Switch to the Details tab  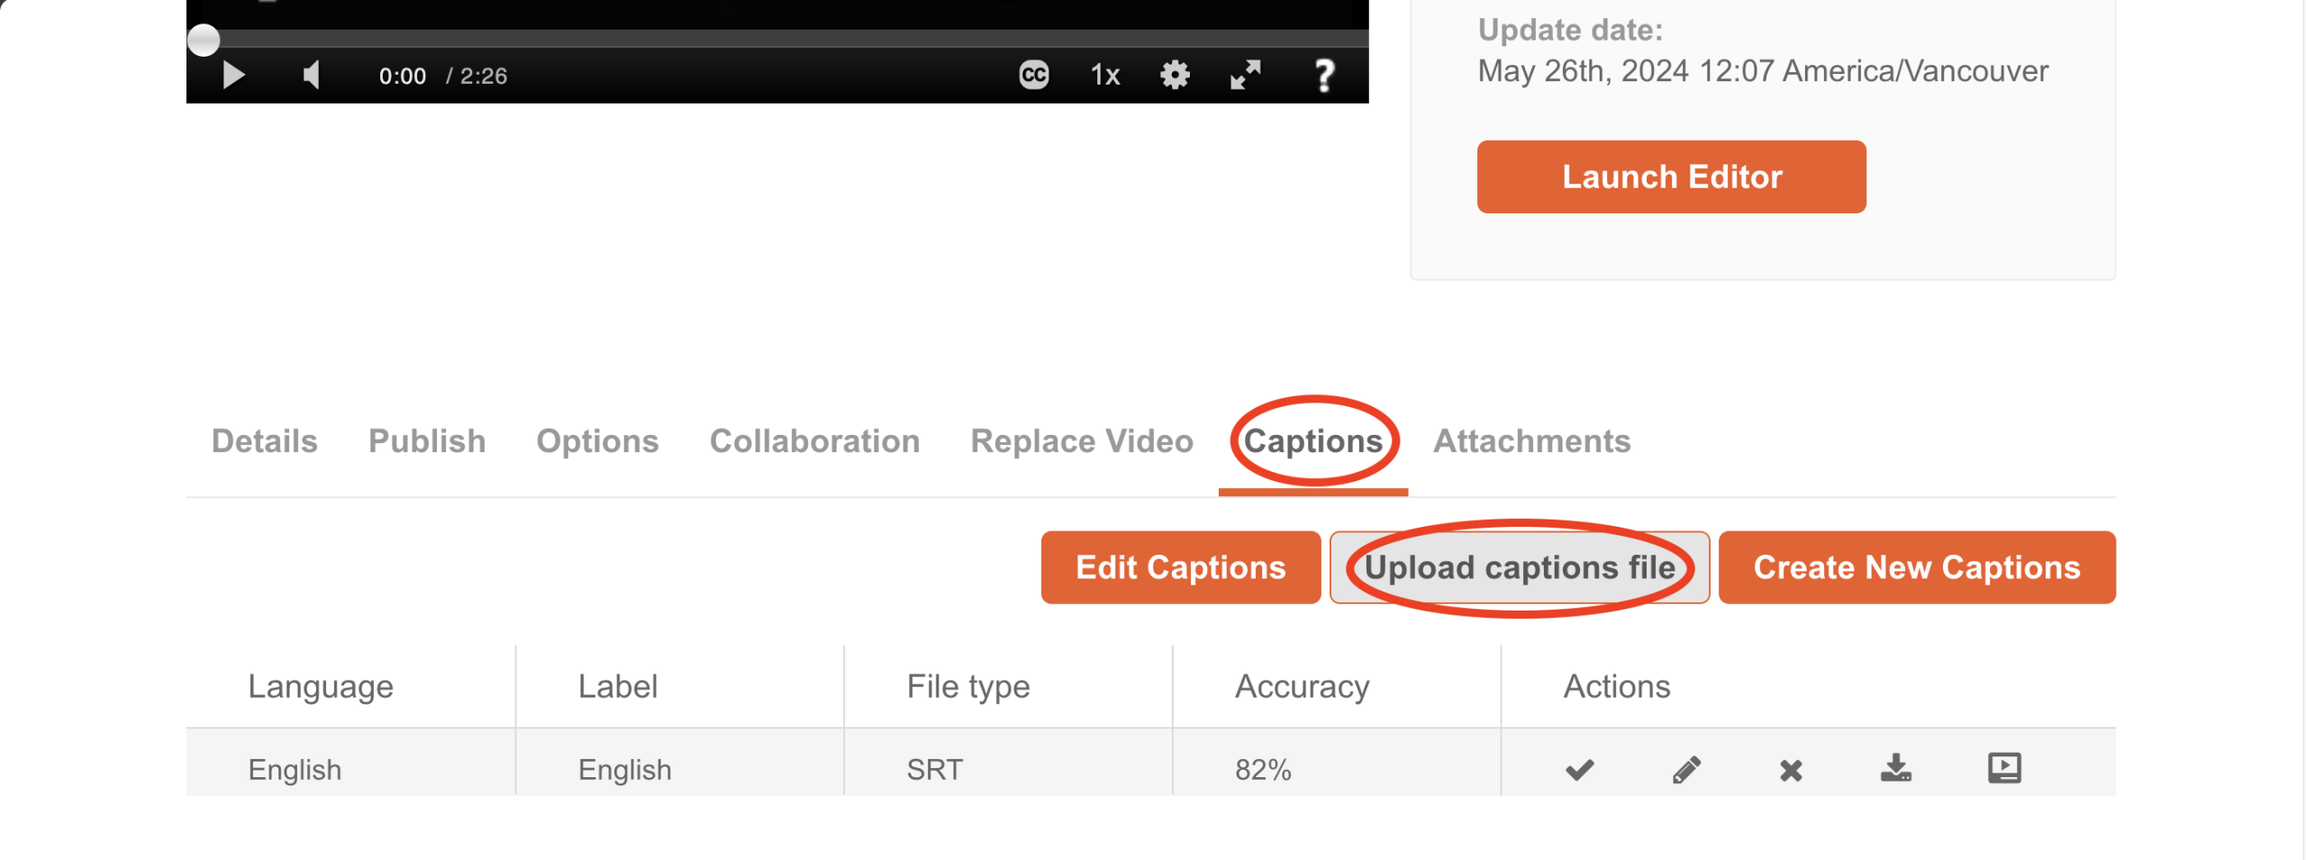coord(264,441)
